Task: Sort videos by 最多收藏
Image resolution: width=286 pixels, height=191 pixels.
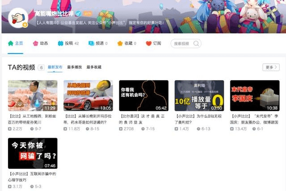Action: [x=94, y=67]
